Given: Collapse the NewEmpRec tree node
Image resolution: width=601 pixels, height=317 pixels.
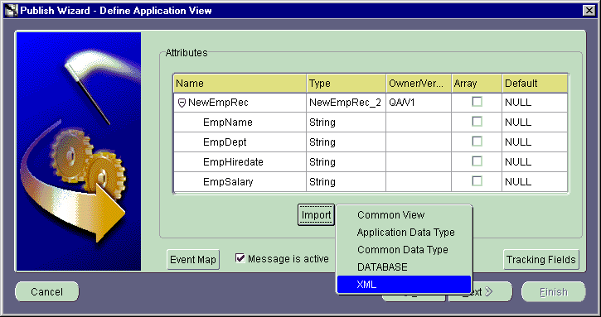Looking at the screenshot, I should click(x=182, y=103).
